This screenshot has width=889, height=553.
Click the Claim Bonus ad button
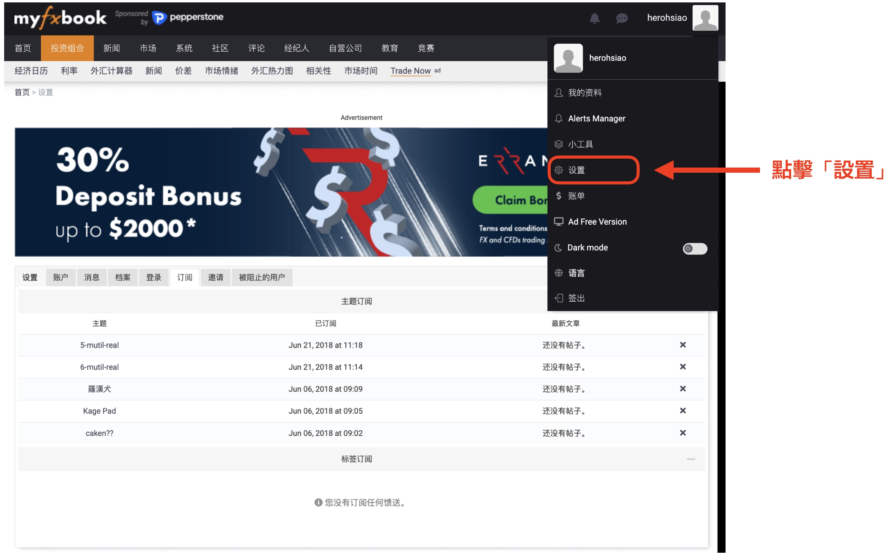(x=510, y=200)
